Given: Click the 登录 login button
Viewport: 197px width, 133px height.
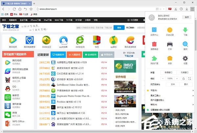Looking at the screenshot, I should pos(186,17).
